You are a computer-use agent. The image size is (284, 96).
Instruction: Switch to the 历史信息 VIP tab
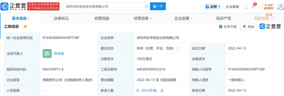pyautogui.click(x=261, y=18)
